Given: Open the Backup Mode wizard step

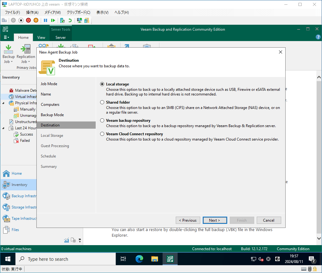Looking at the screenshot, I should (x=52, y=115).
